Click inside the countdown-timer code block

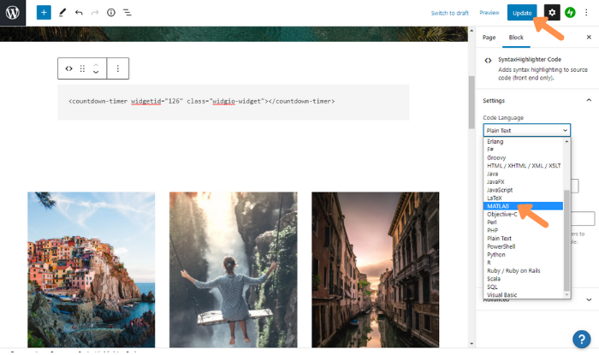[x=233, y=103]
